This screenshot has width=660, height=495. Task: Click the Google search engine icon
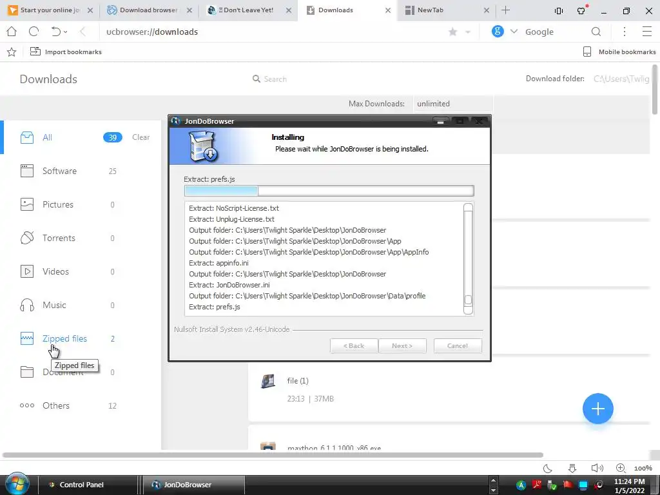point(498,32)
